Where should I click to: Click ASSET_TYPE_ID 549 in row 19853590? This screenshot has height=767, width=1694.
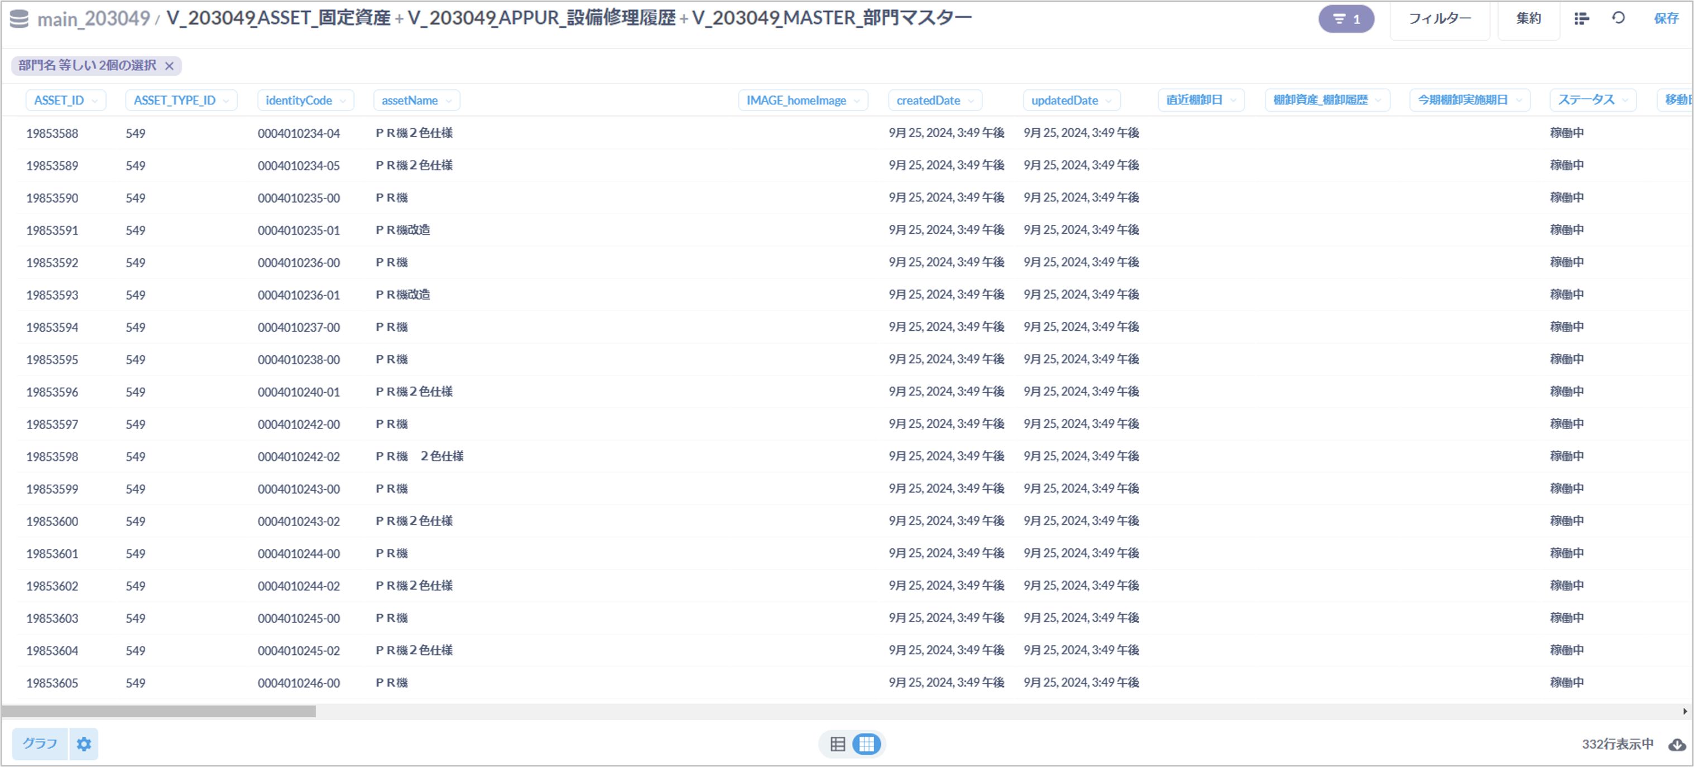point(136,199)
